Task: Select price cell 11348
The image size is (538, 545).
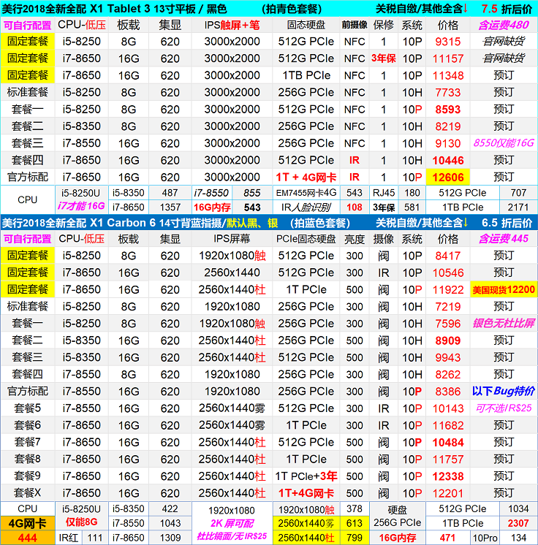Action: pos(448,75)
